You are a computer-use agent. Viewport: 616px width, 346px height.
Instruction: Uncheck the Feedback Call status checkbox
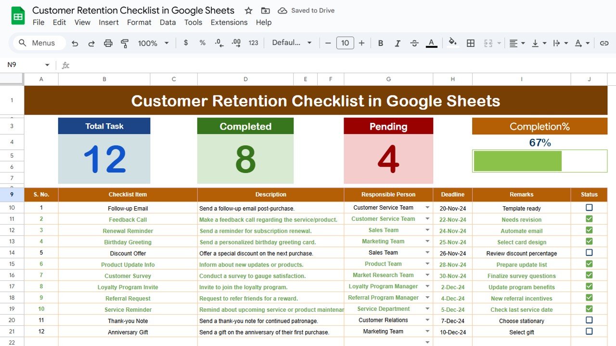(x=589, y=219)
